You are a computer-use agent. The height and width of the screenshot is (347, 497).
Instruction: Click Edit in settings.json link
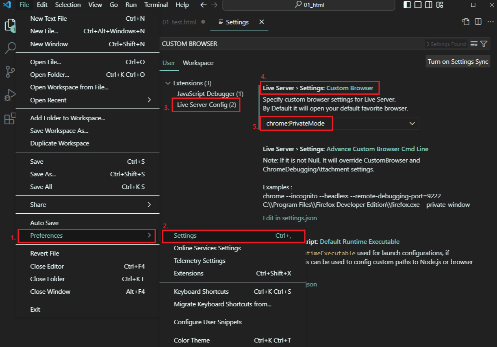coord(290,218)
